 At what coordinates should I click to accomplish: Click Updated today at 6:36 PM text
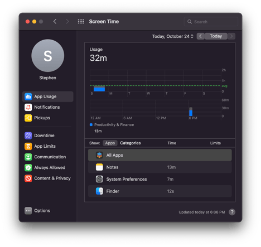tap(202, 212)
